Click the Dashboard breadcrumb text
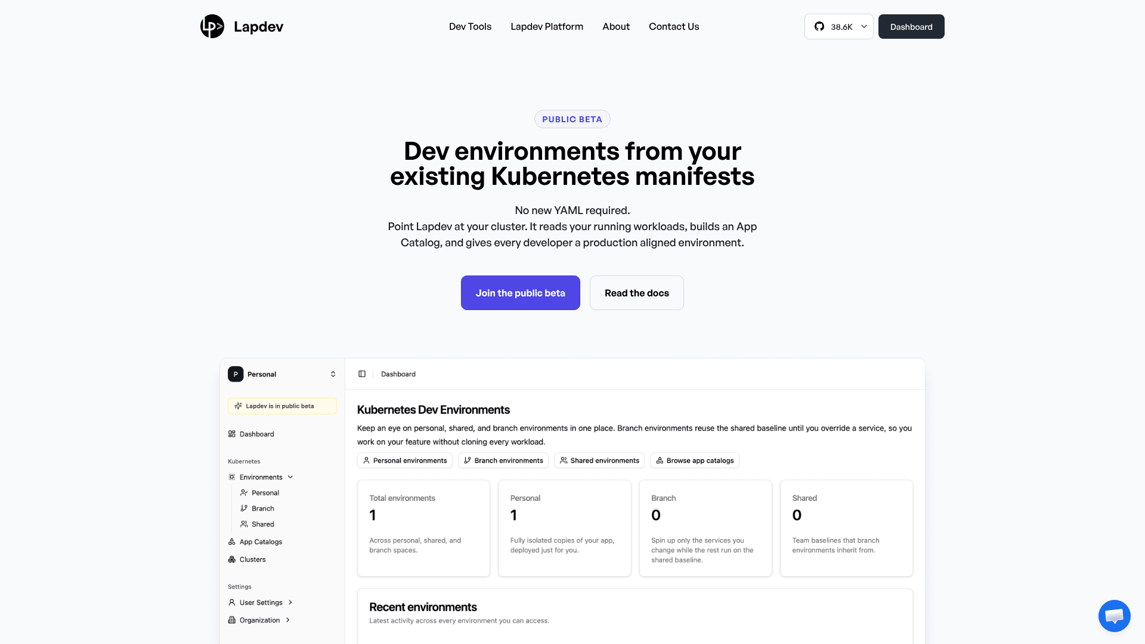 click(x=398, y=374)
